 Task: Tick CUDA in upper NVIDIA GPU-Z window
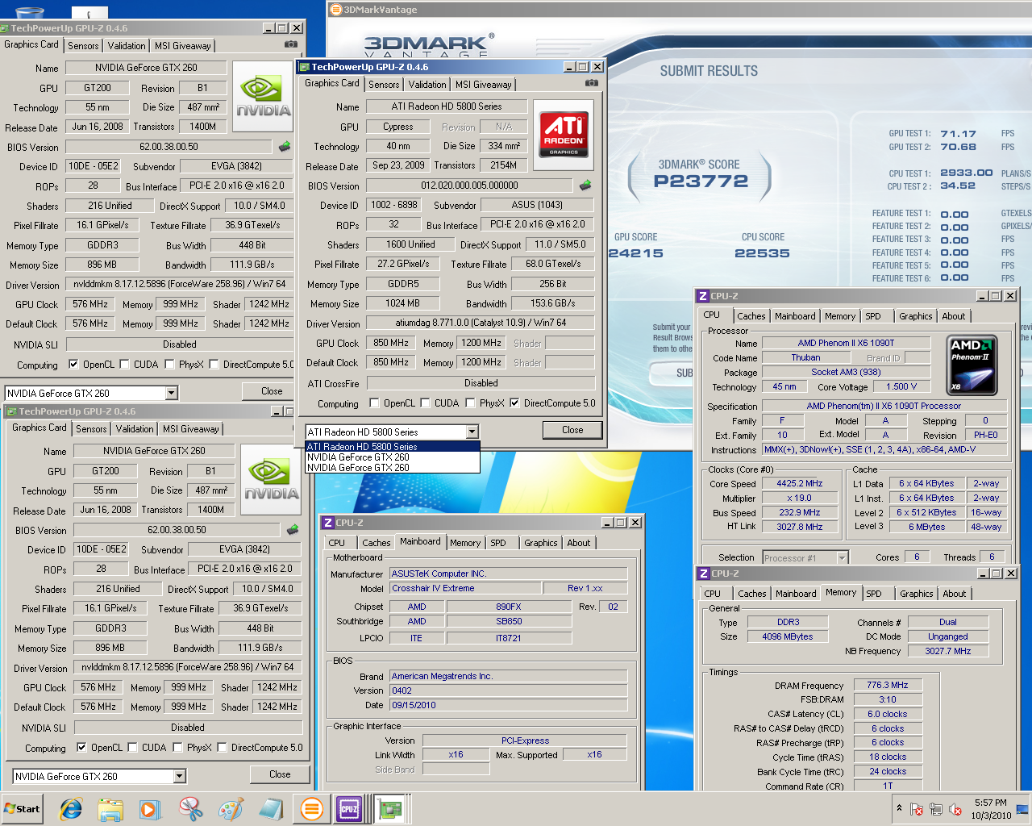pyautogui.click(x=124, y=365)
